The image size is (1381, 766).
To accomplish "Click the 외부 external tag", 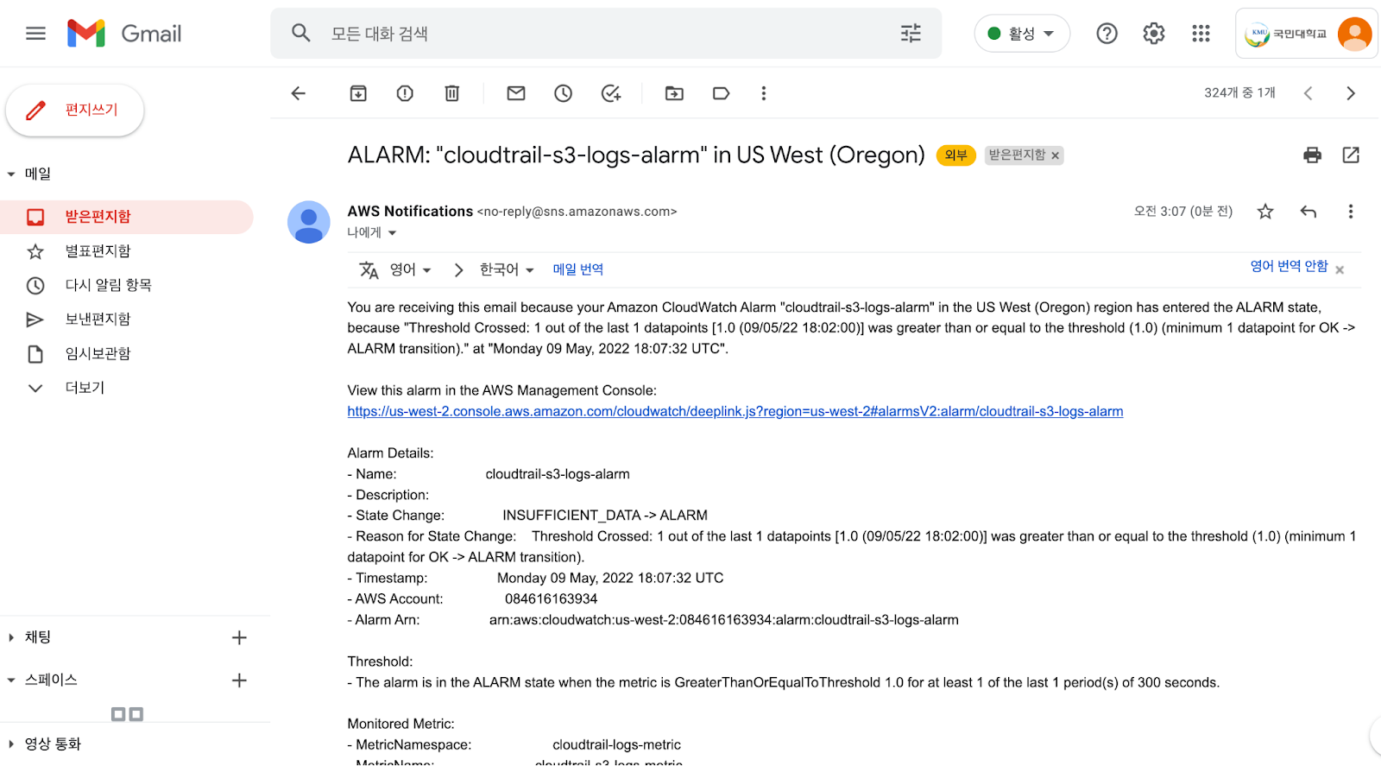I will (956, 155).
